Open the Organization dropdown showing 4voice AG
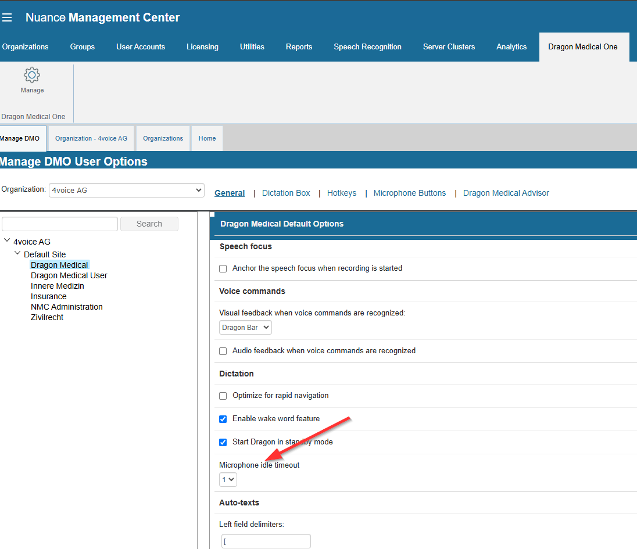 click(x=126, y=190)
